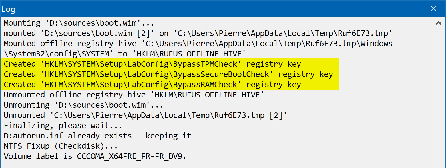Click the BypassSecureBootCheck log line
The image size is (446, 168).
[x=168, y=74]
